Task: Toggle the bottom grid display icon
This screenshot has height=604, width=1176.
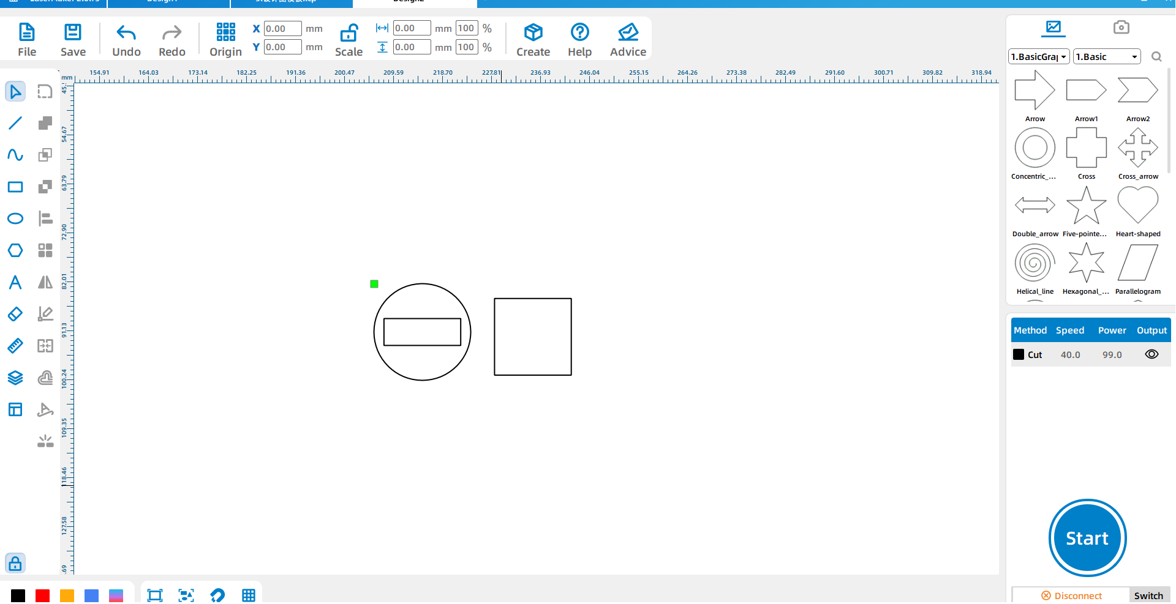Action: (x=249, y=595)
